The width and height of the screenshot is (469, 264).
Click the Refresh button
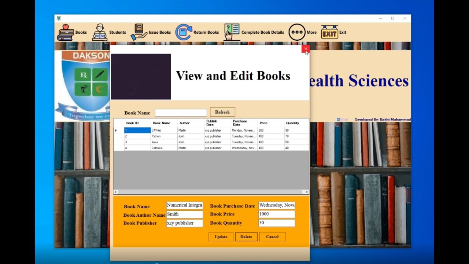[222, 112]
